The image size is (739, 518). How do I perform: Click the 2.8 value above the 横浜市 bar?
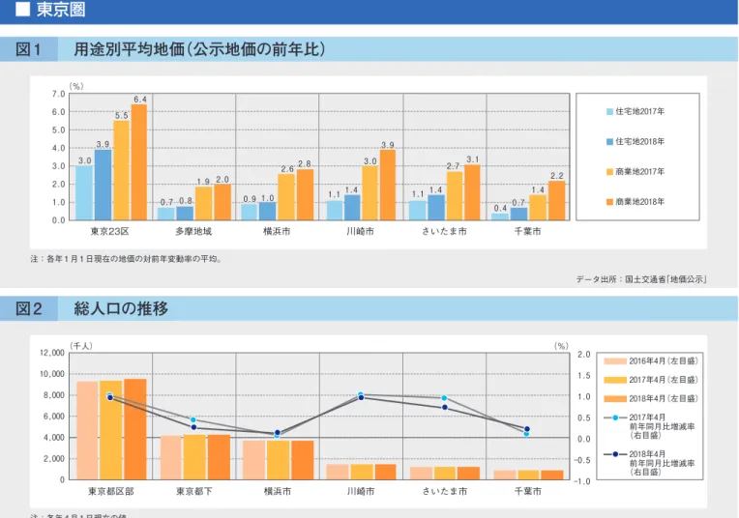point(305,164)
